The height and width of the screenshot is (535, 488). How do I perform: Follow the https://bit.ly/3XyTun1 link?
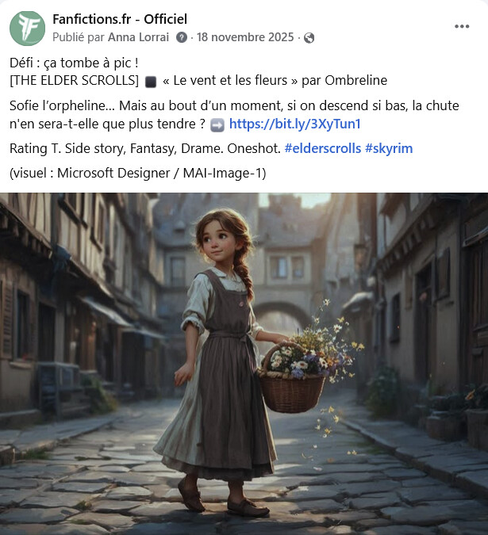point(294,124)
